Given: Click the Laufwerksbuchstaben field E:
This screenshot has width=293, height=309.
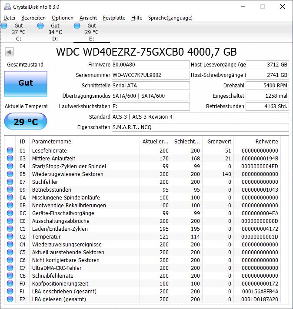Looking at the screenshot, I should point(151,106).
